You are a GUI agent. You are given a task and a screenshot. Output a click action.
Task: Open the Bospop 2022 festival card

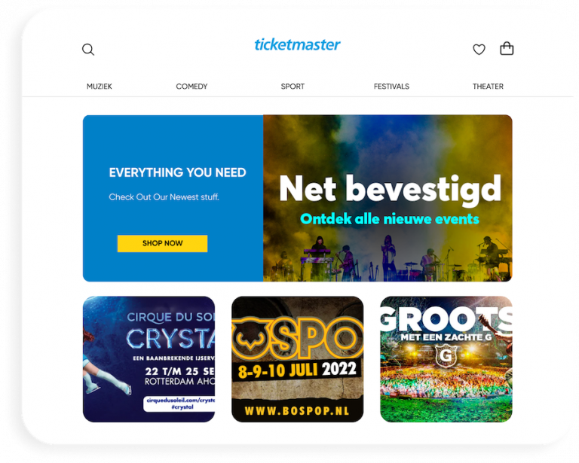pos(297,359)
